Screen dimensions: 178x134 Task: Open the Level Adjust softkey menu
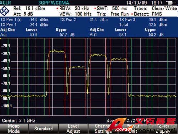73,129
